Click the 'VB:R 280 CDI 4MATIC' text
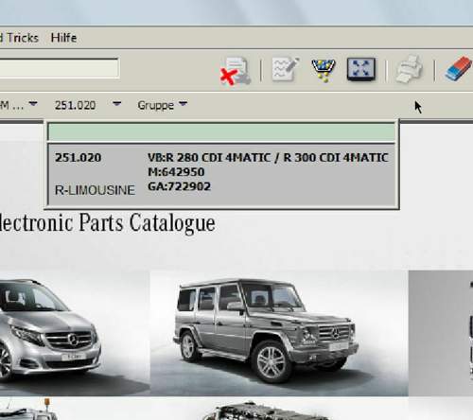Viewport: 473px width, 420px height. 209,157
